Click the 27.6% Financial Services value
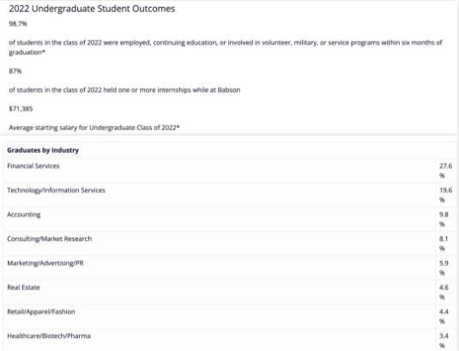The width and height of the screenshot is (459, 351). 445,171
